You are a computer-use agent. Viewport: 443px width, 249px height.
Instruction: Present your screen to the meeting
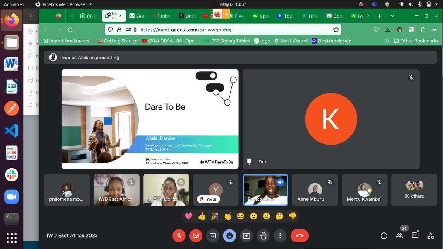[246, 235]
